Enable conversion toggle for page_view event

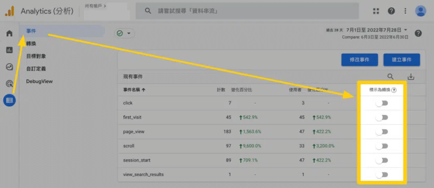click(382, 132)
